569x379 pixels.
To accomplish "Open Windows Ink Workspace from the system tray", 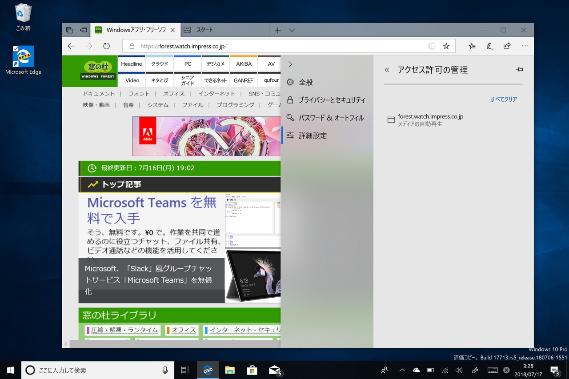I will [x=475, y=370].
